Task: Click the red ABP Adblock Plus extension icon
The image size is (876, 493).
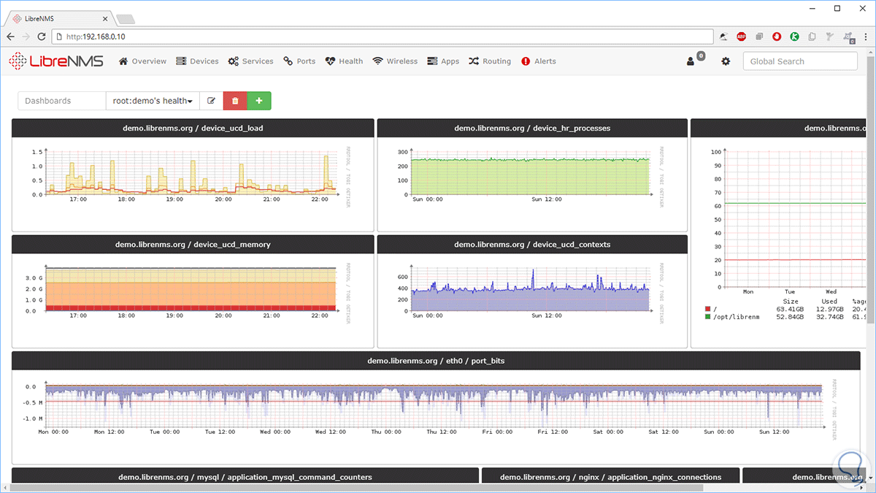Action: (x=741, y=37)
